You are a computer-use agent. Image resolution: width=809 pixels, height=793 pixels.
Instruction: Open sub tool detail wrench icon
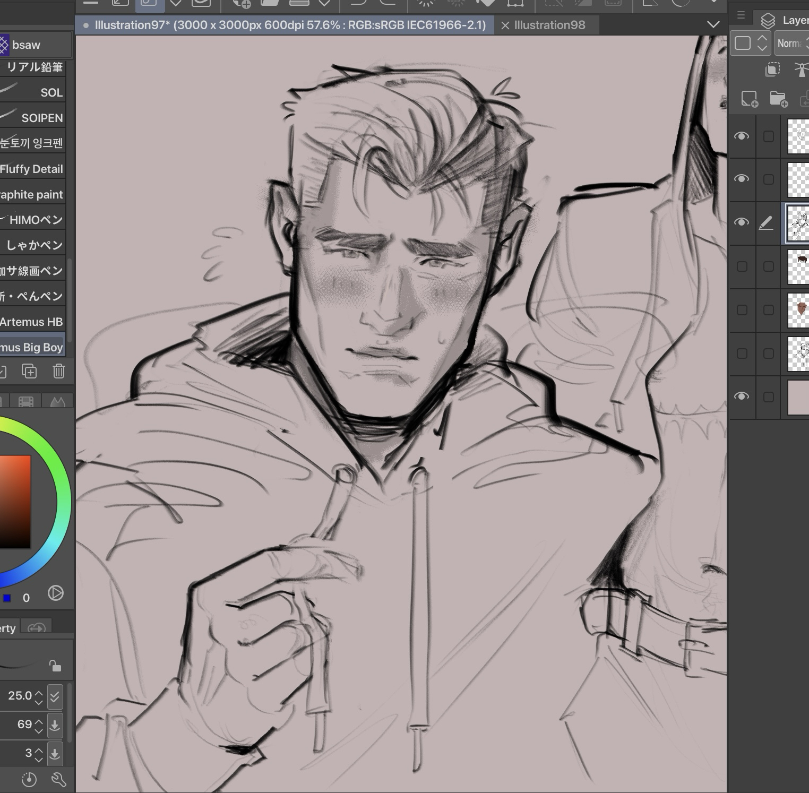pyautogui.click(x=58, y=779)
